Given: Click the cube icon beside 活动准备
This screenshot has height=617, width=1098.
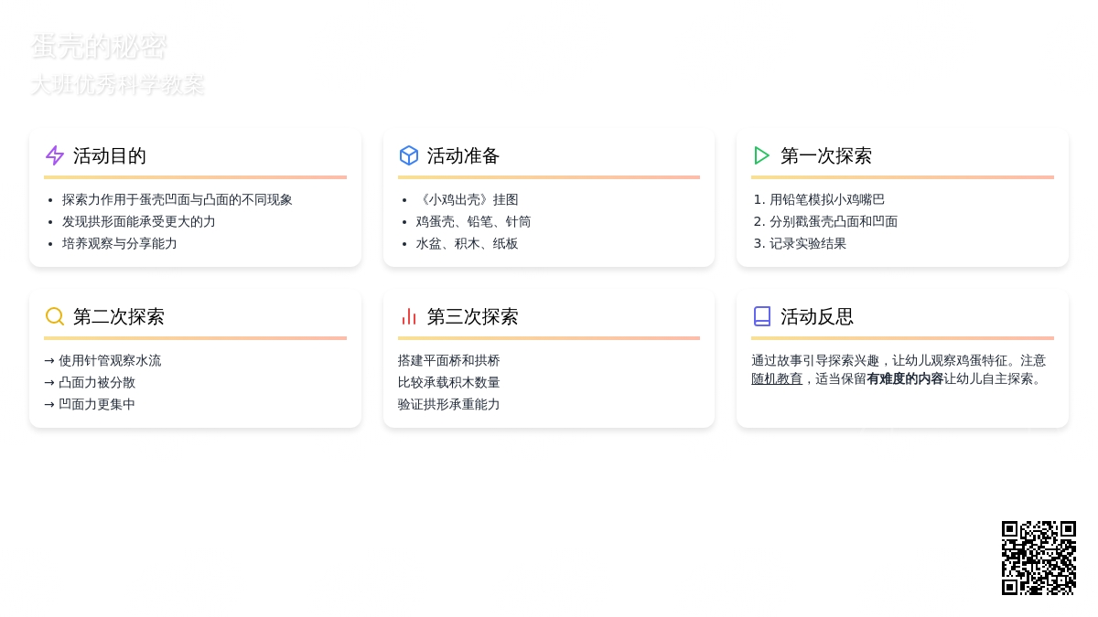Looking at the screenshot, I should click(x=409, y=155).
